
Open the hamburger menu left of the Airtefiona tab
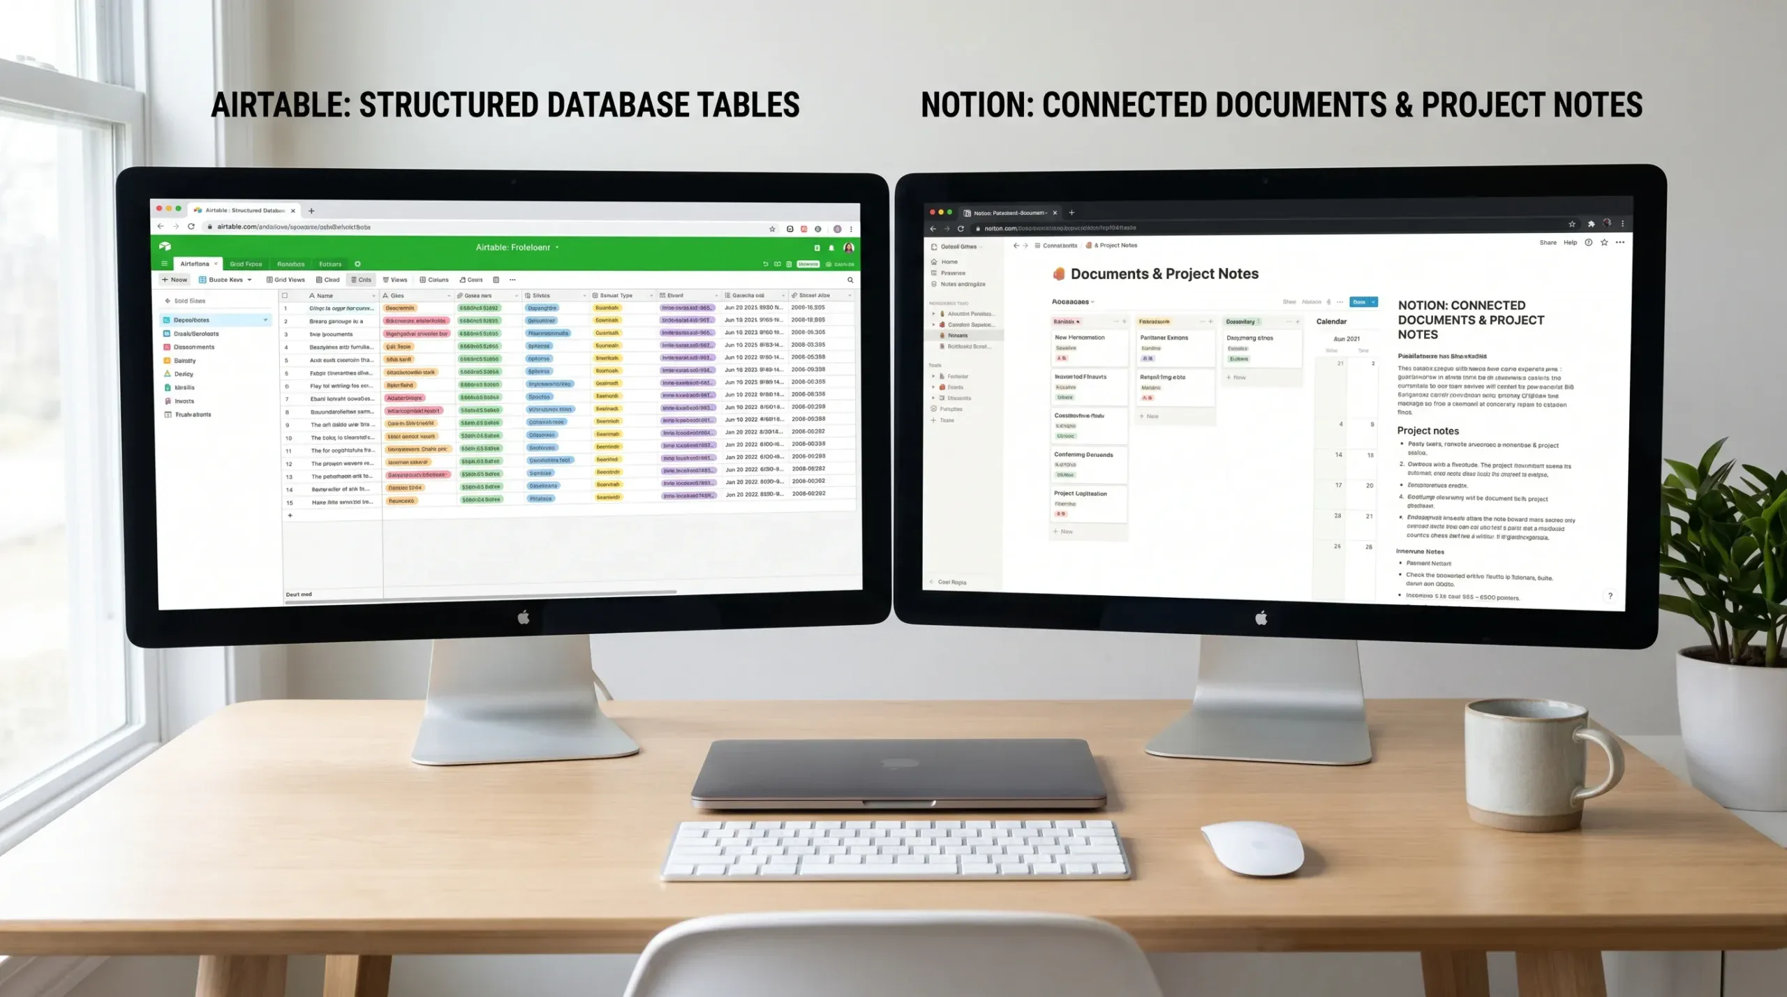(x=164, y=264)
